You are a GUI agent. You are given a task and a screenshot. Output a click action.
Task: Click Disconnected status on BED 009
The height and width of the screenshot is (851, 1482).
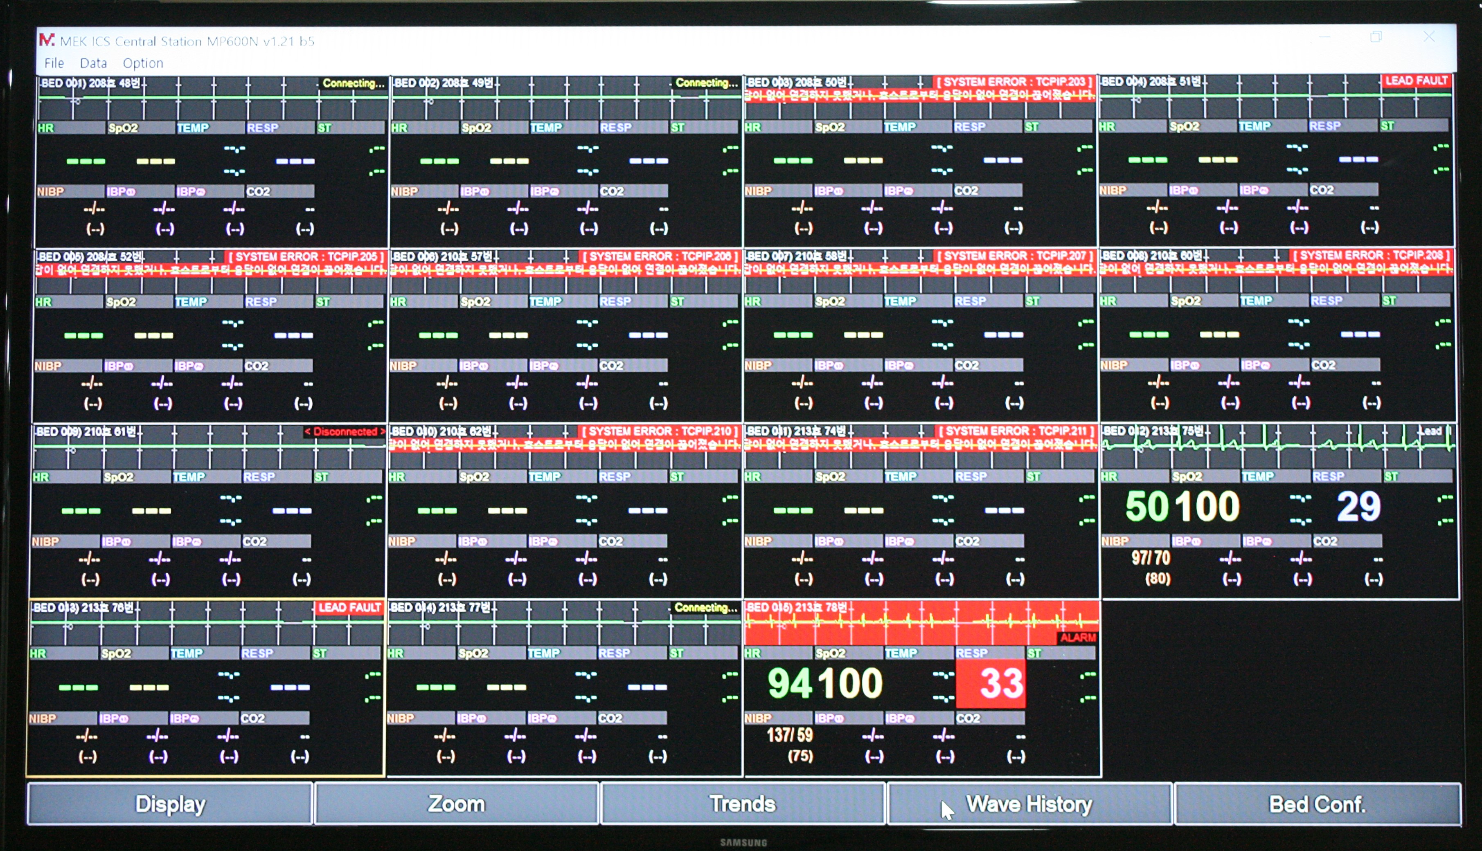coord(345,432)
